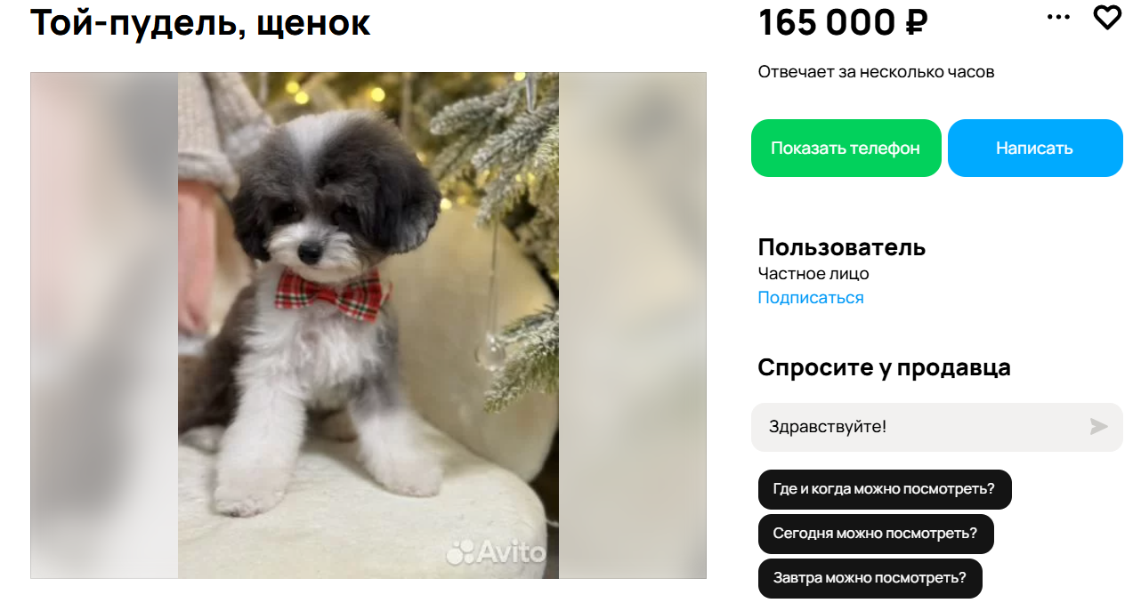Add listing to favorites with heart icon

pos(1107,18)
